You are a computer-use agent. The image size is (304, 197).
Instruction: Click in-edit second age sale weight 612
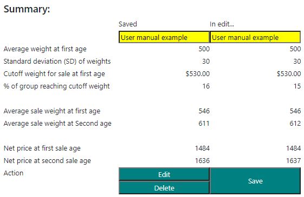295,123
